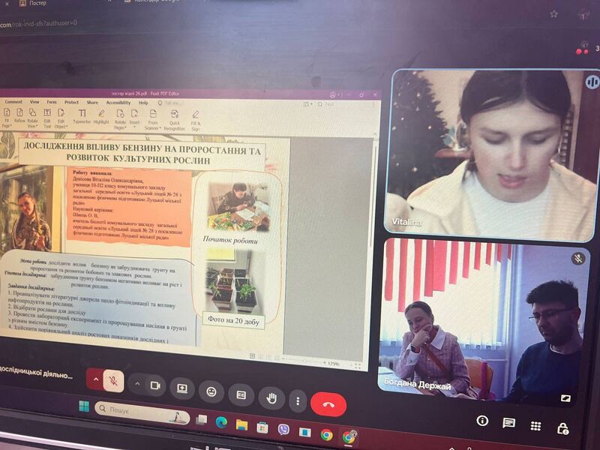600x450 pixels.
Task: Click Vitalina's video tile
Action: pos(491,150)
